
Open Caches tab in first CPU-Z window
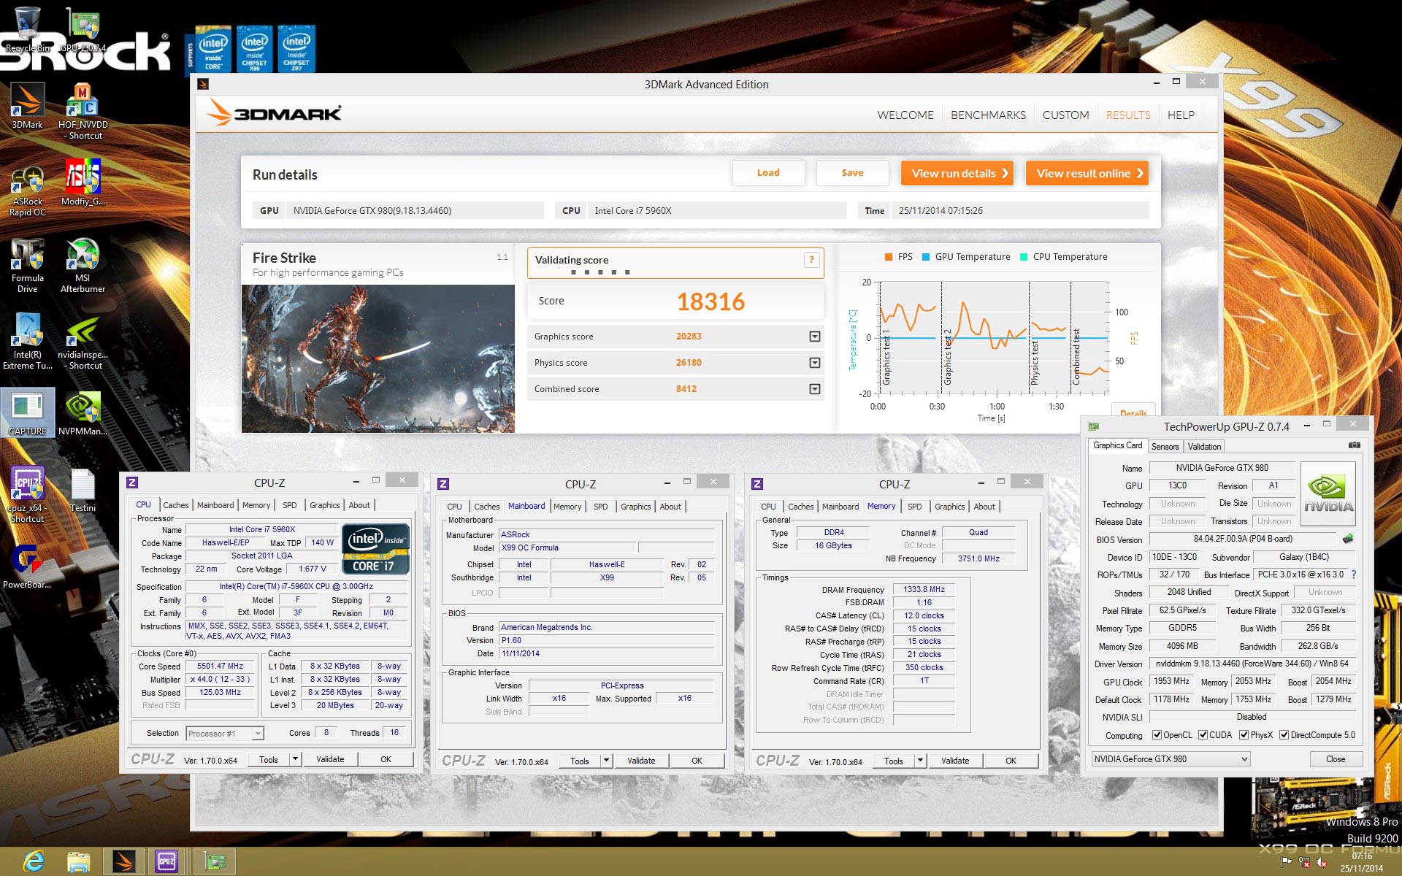(x=175, y=505)
